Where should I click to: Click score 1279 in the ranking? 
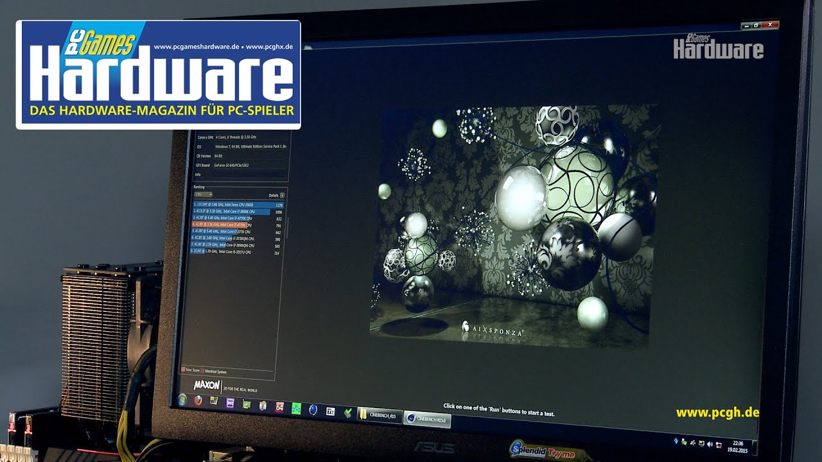pos(279,205)
